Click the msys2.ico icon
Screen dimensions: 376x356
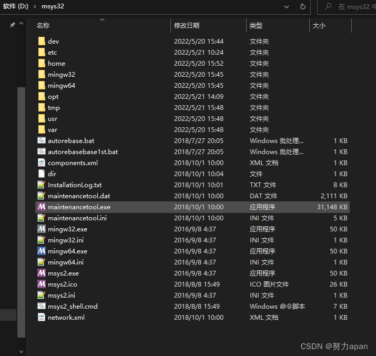coord(42,284)
